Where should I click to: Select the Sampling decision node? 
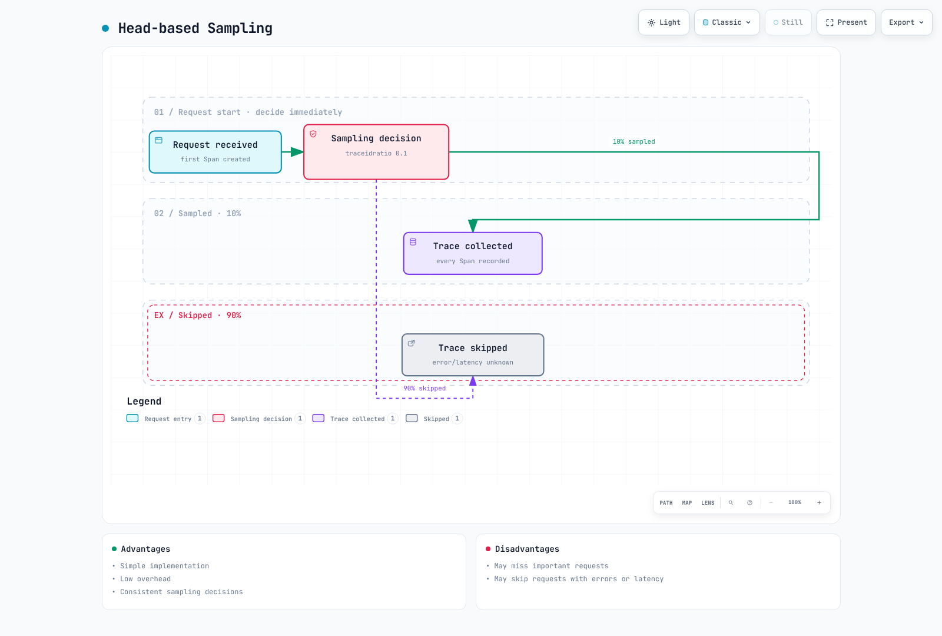click(x=376, y=152)
